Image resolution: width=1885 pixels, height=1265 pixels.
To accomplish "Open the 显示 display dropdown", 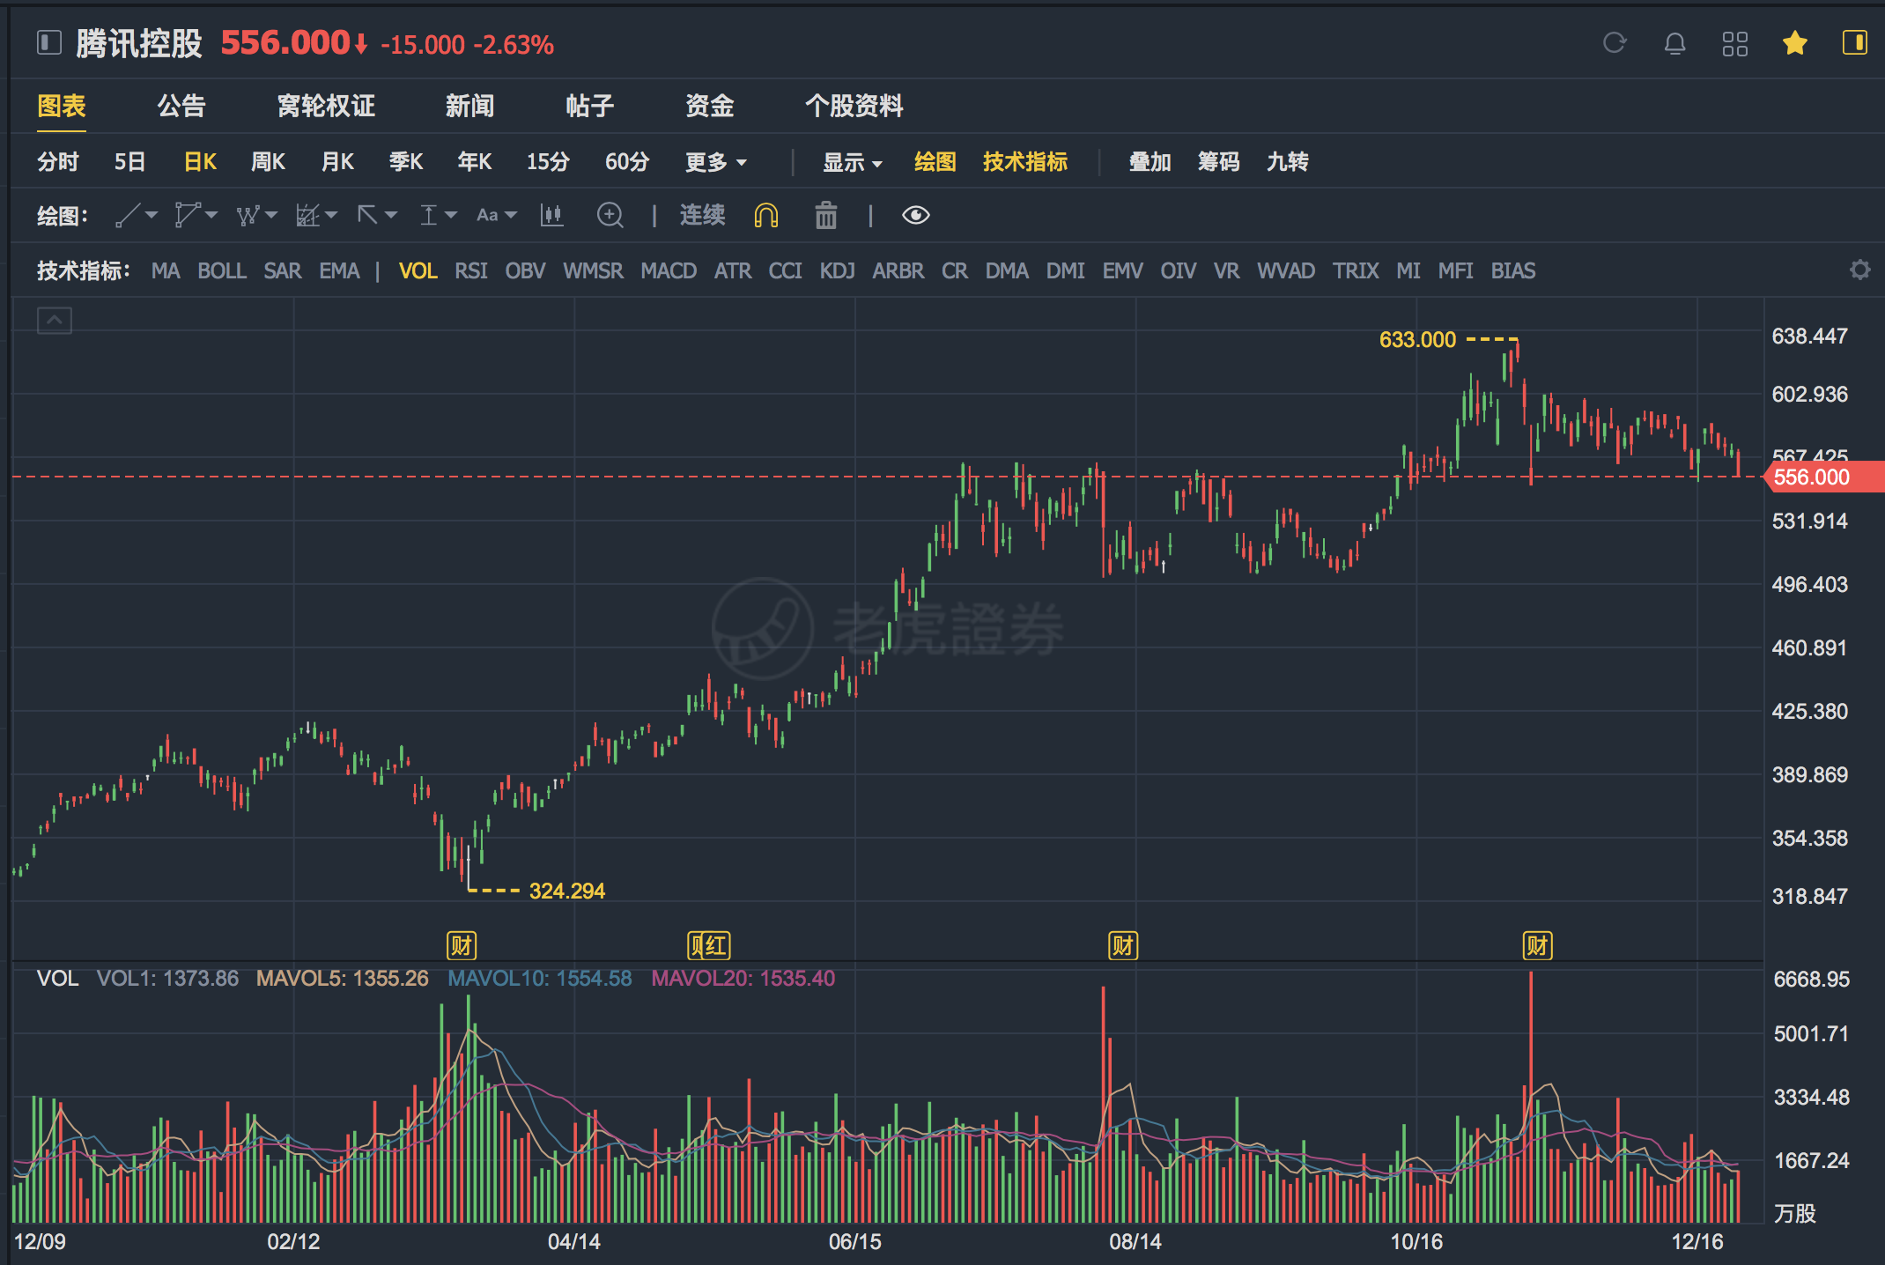I will point(852,162).
